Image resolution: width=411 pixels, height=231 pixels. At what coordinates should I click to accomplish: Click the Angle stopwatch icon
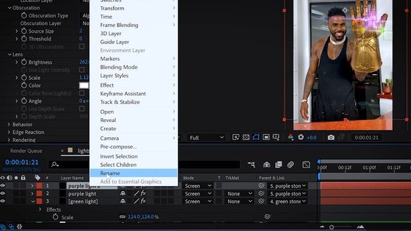pyautogui.click(x=24, y=101)
